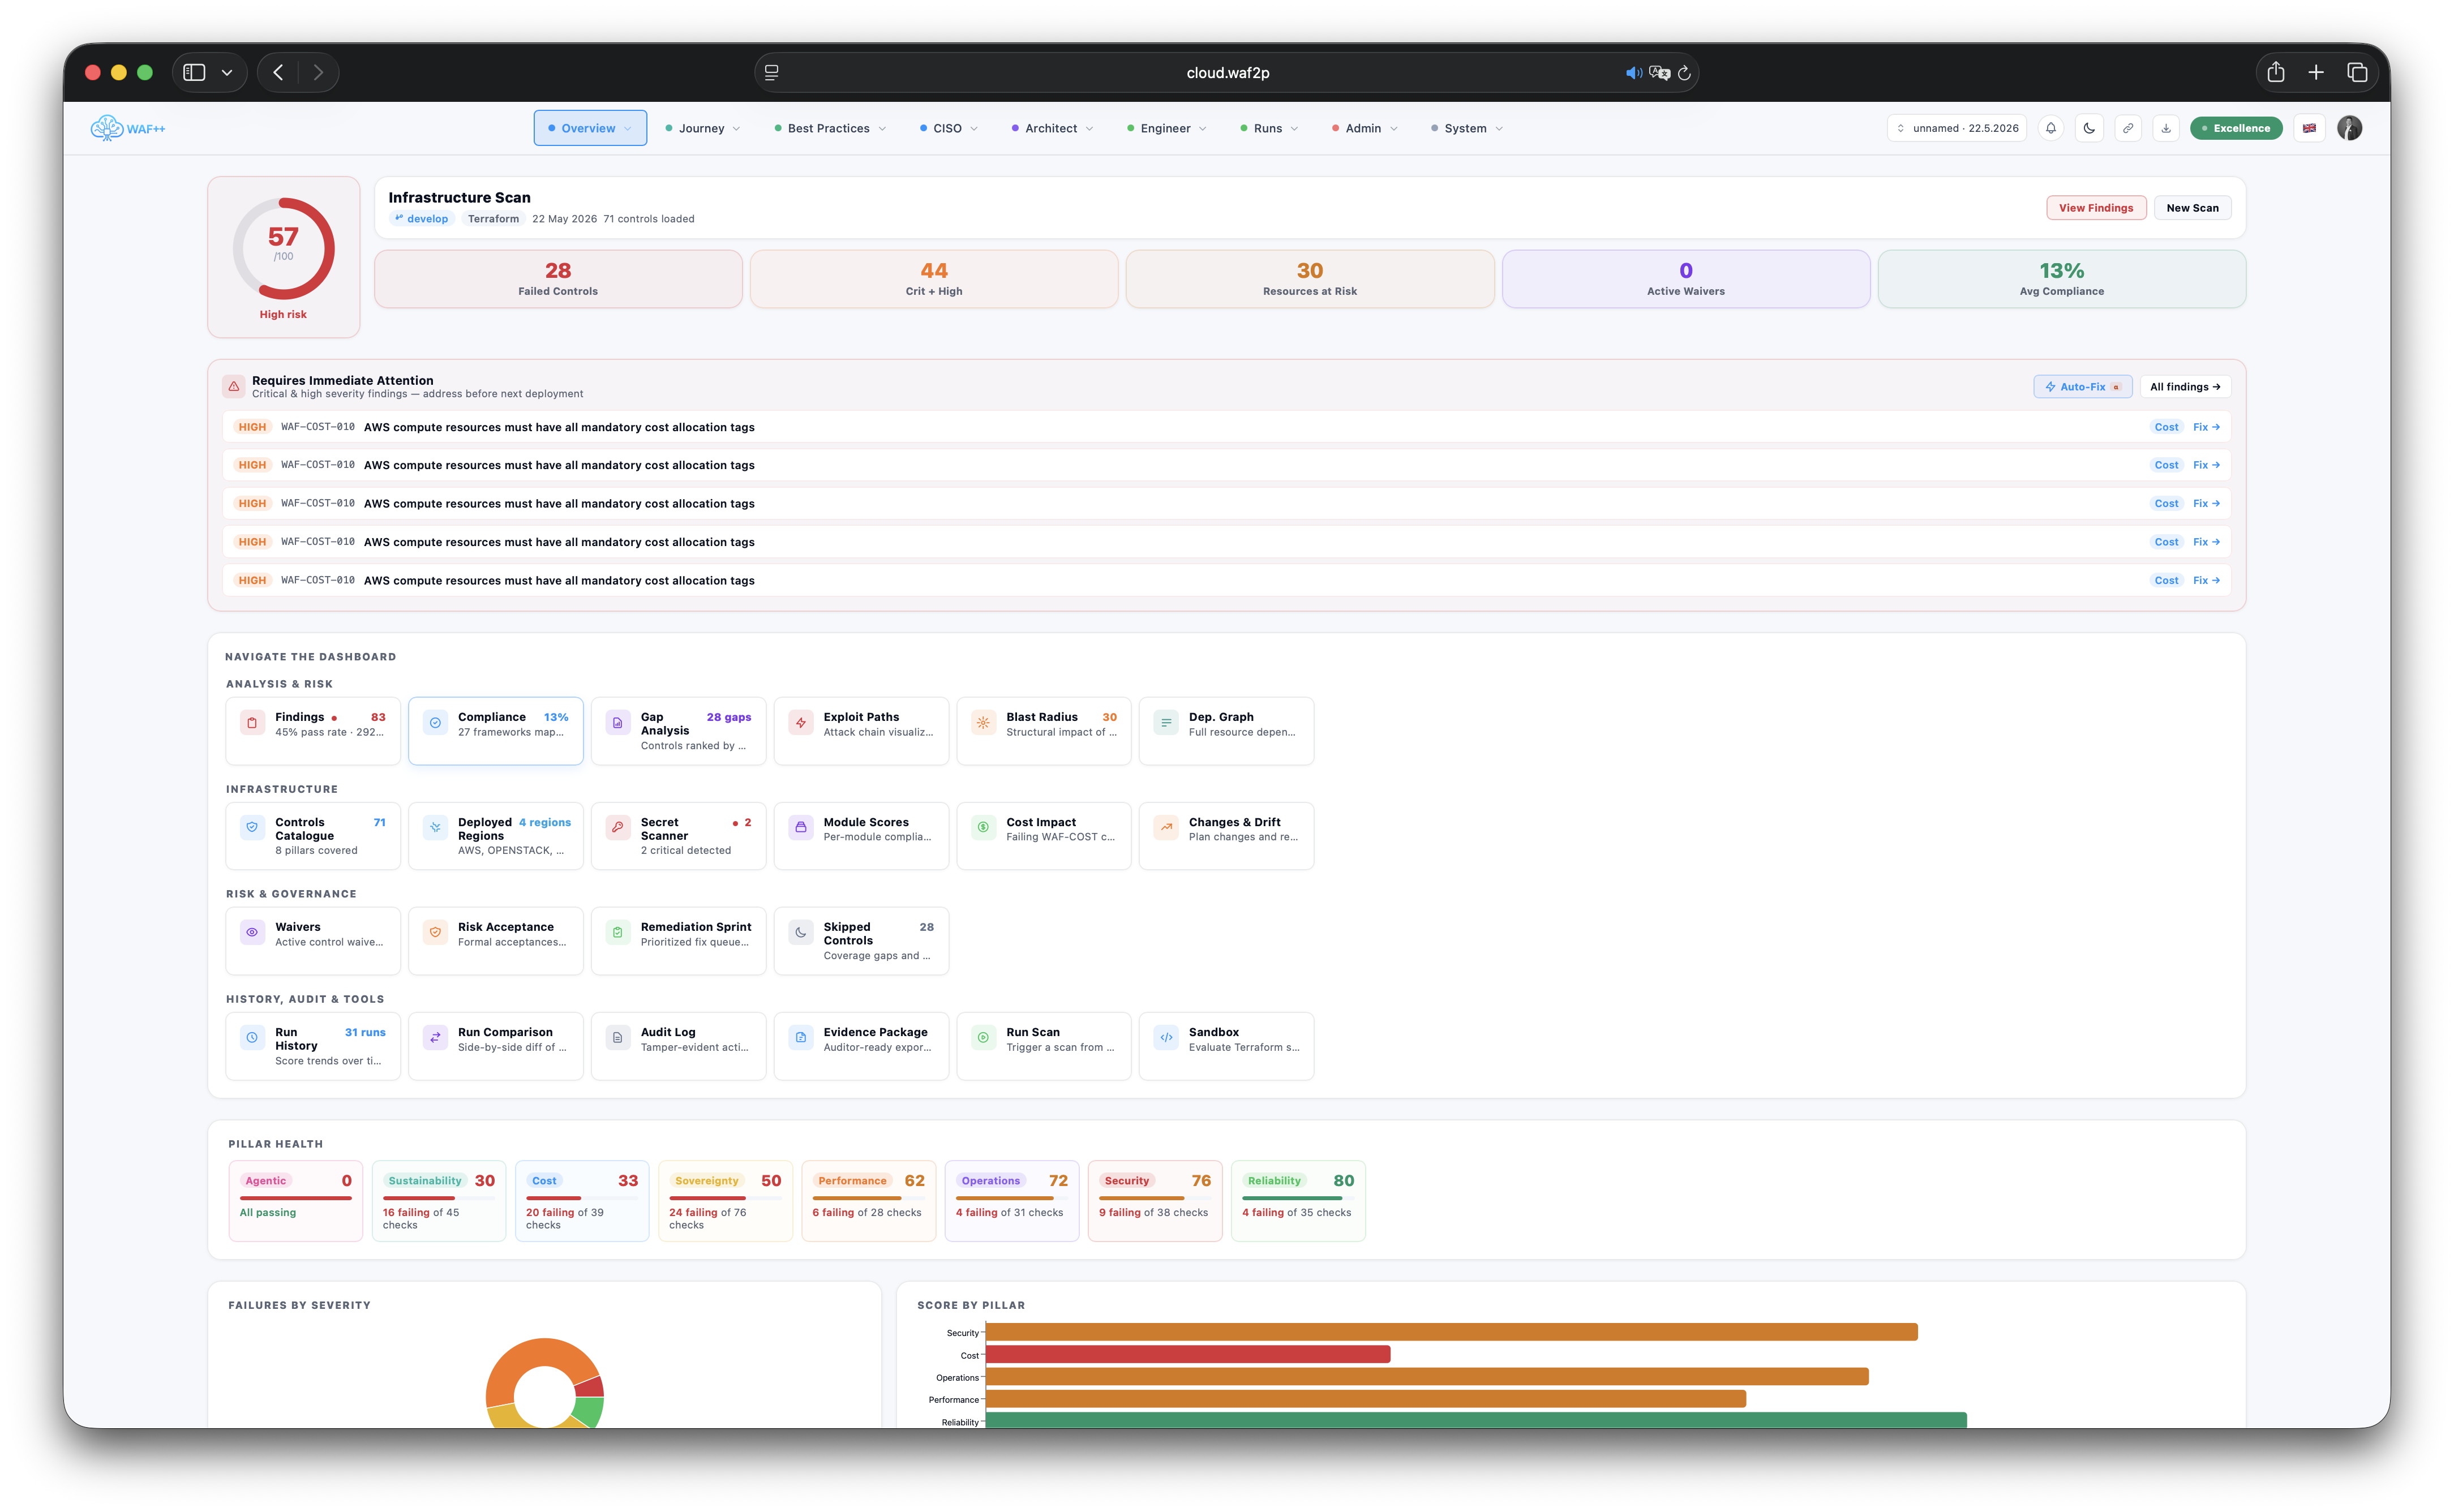This screenshot has height=1512, width=2454.
Task: Expand the Engineer nav dropdown
Action: point(1167,128)
